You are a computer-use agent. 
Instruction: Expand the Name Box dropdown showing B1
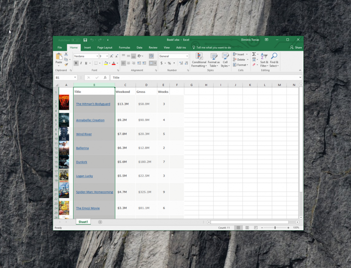coord(75,78)
